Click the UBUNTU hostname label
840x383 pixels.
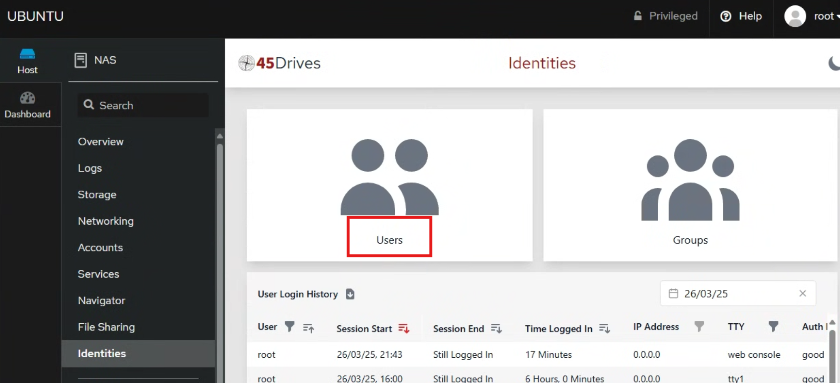pos(35,16)
